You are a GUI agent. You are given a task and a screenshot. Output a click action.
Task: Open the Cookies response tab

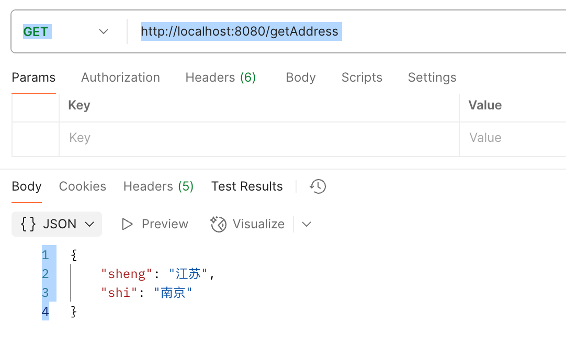point(82,186)
